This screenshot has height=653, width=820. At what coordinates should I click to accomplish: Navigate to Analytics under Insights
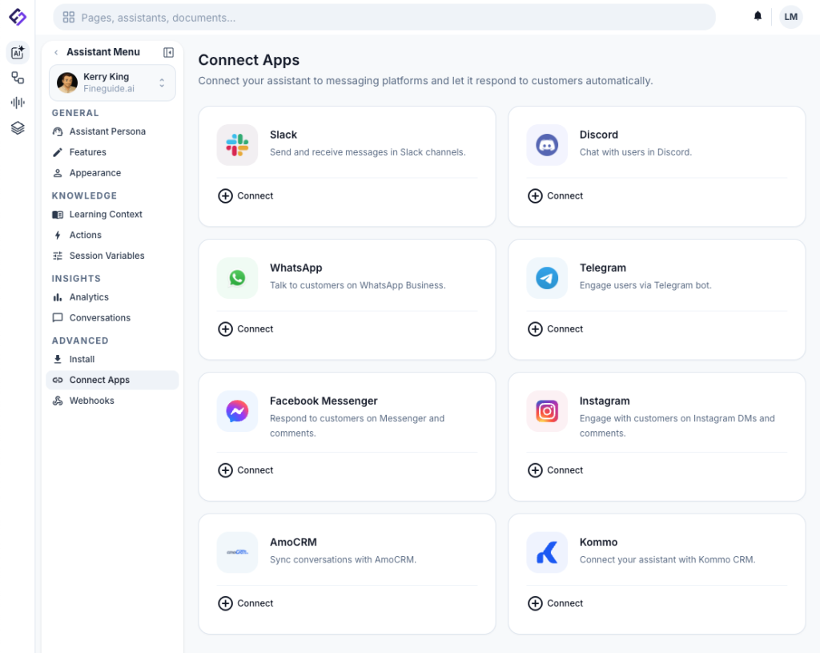[x=88, y=297]
